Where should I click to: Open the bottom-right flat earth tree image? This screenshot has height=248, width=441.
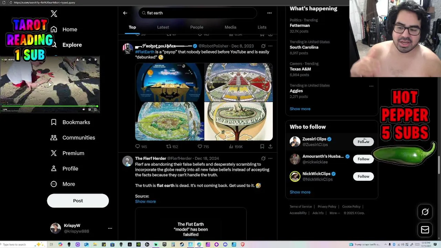(x=238, y=122)
